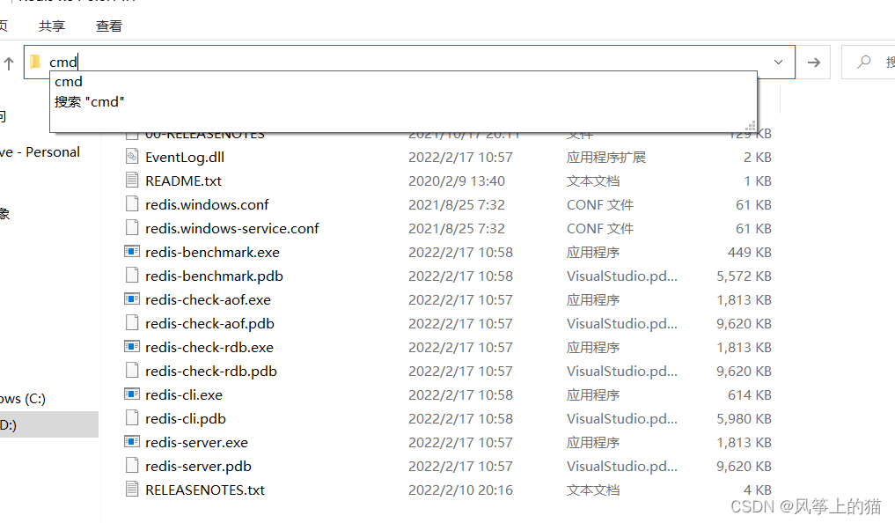Click the redis-check-aof.exe application icon
This screenshot has width=895, height=523.
pos(132,298)
